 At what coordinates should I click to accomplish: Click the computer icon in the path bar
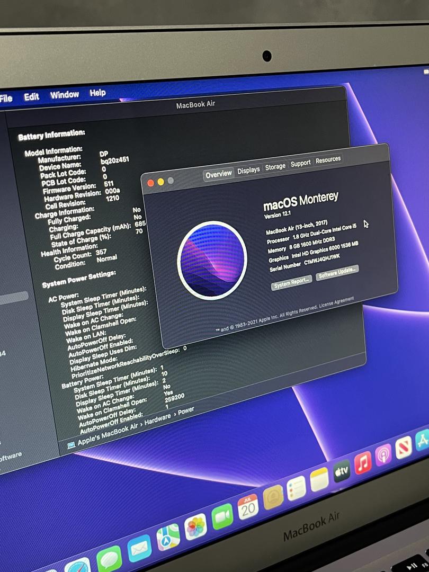(x=71, y=445)
